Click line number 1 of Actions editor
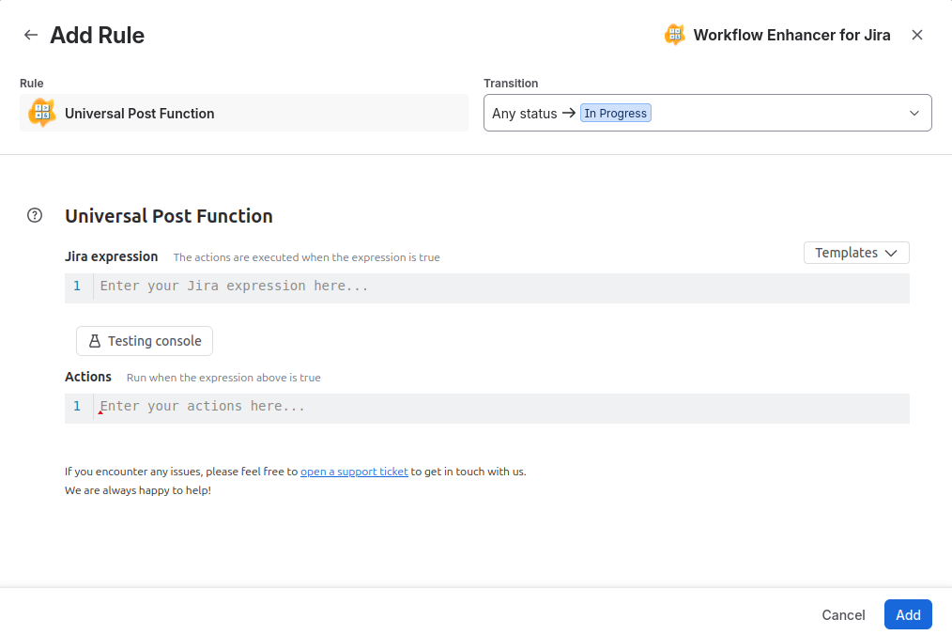 coord(77,407)
